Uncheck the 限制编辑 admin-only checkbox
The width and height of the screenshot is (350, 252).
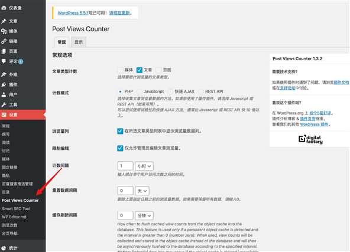(x=120, y=148)
